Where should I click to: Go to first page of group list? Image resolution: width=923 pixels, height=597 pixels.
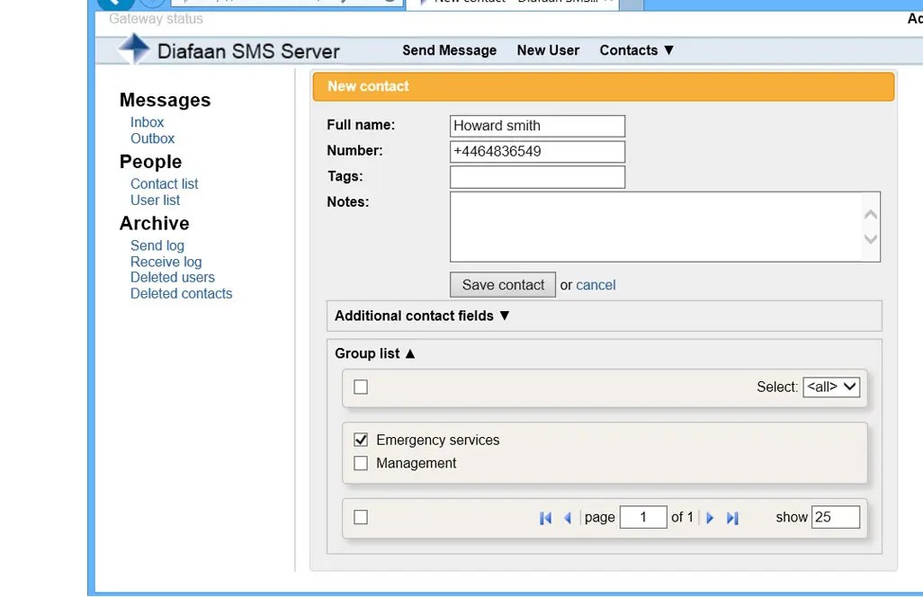546,518
